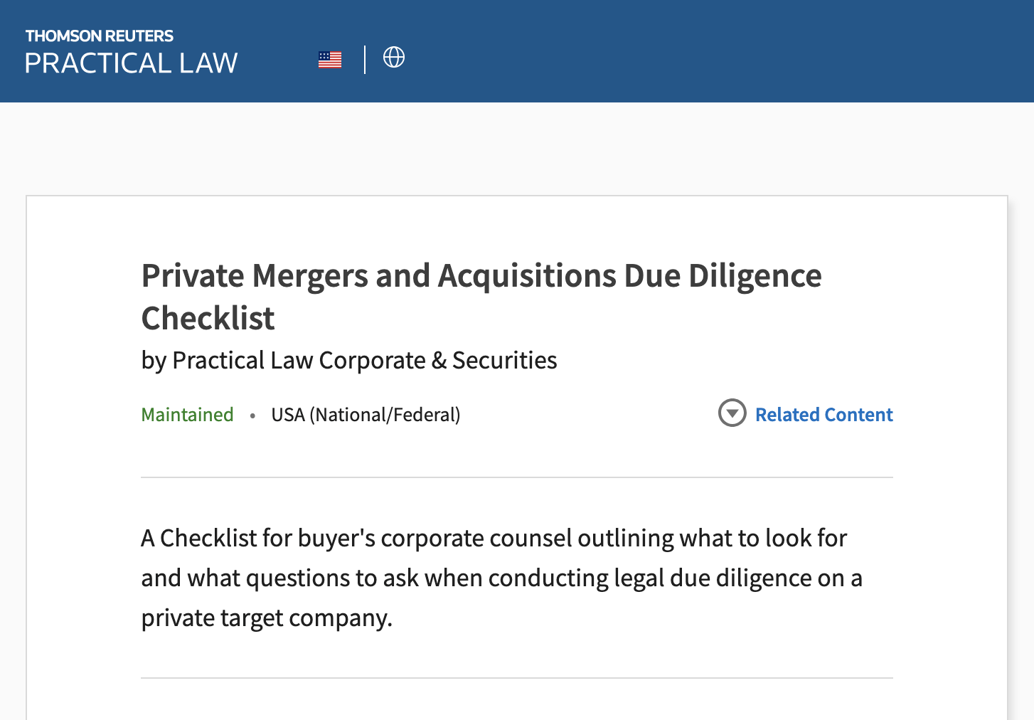Click the word "Checklist" in the title

pos(208,318)
